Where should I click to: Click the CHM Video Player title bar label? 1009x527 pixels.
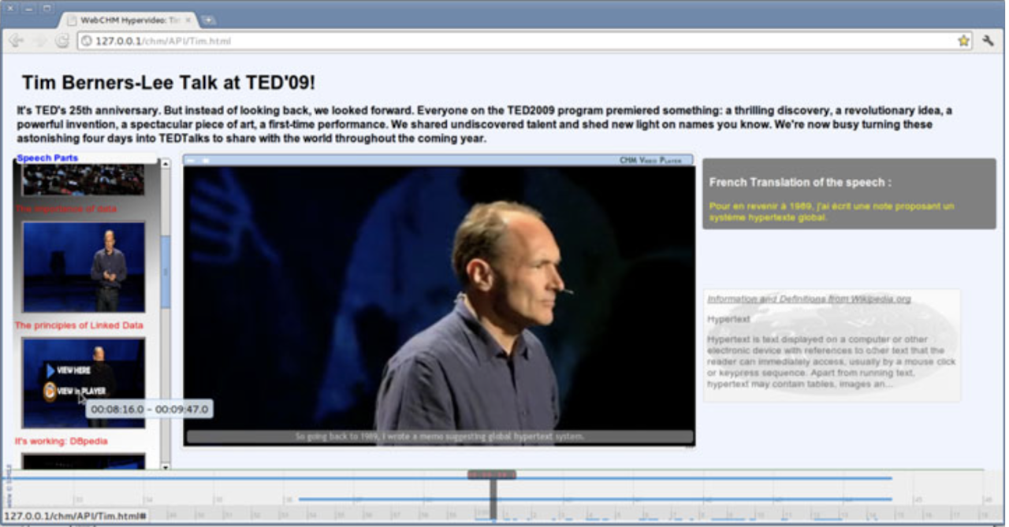pos(650,160)
